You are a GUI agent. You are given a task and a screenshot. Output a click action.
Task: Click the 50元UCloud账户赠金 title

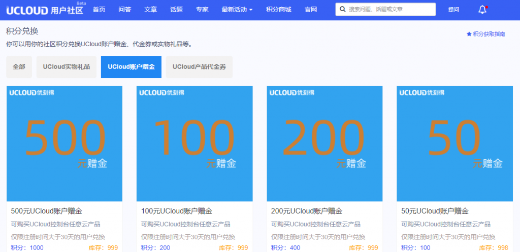point(435,211)
